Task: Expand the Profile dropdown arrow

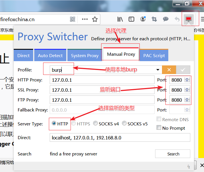Action: point(158,70)
